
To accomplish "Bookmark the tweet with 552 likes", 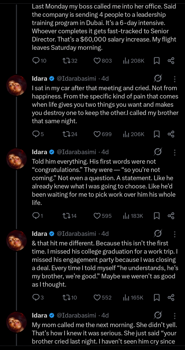I will tap(157, 297).
